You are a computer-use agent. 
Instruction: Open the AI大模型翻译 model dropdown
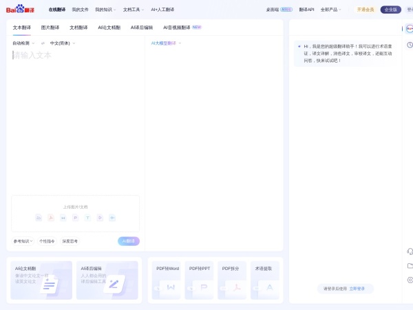(166, 43)
